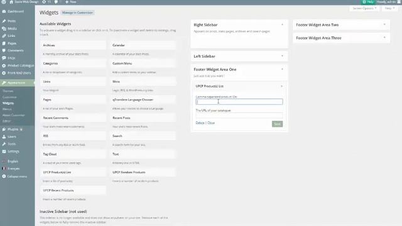Viewport: 402px width, 226px height.
Task: Click the WordPress logo in admin bar
Action: pyautogui.click(x=4, y=2)
